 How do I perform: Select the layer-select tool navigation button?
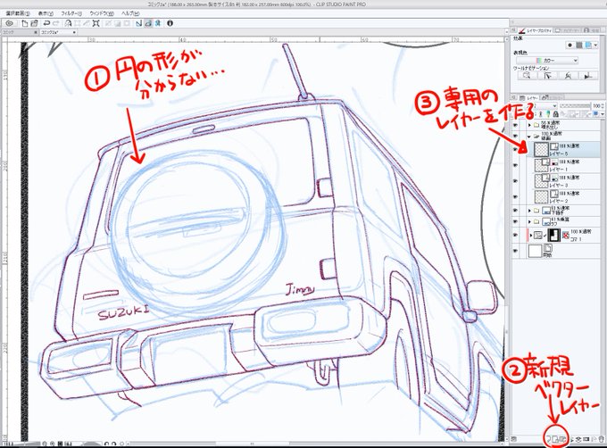(x=547, y=76)
